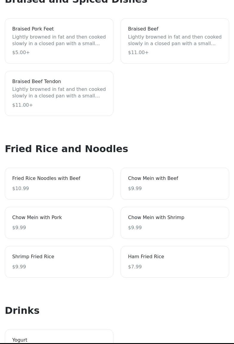Click the $11.00+ price under Braised Beef
Screen dimensions: 234x344
pos(138,53)
